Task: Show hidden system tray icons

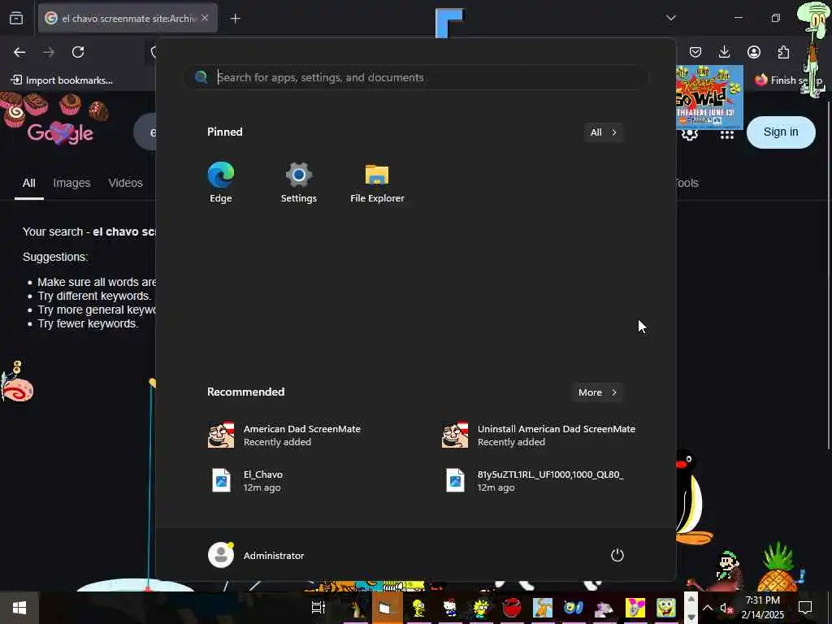Action: (x=708, y=608)
